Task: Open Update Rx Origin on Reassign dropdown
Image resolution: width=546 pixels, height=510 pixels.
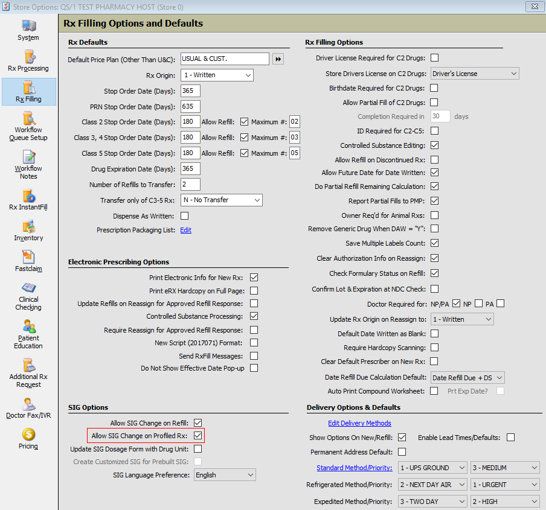Action: coord(463,319)
